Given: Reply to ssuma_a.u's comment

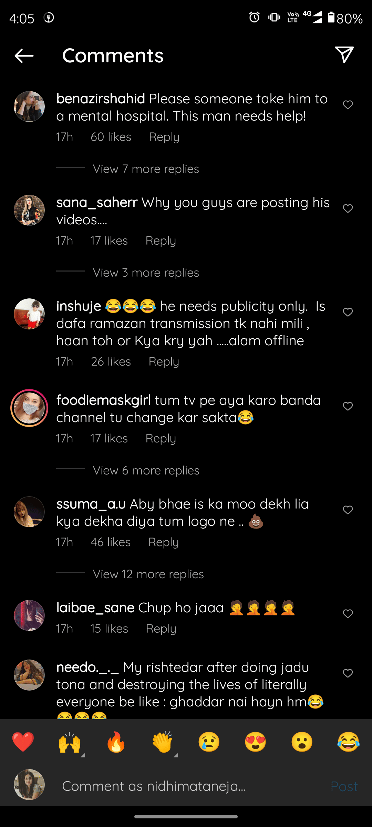Looking at the screenshot, I should pos(163,542).
